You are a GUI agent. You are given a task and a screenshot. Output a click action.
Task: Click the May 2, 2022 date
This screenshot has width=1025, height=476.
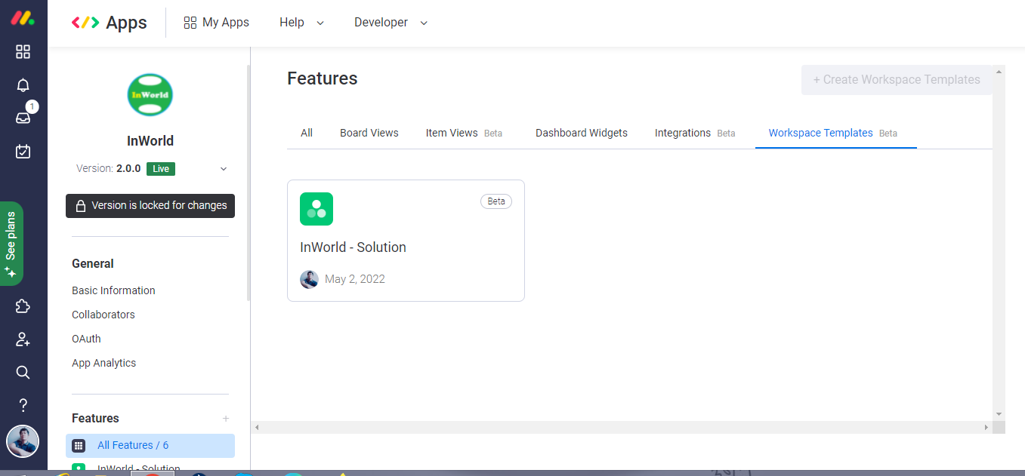click(x=355, y=279)
